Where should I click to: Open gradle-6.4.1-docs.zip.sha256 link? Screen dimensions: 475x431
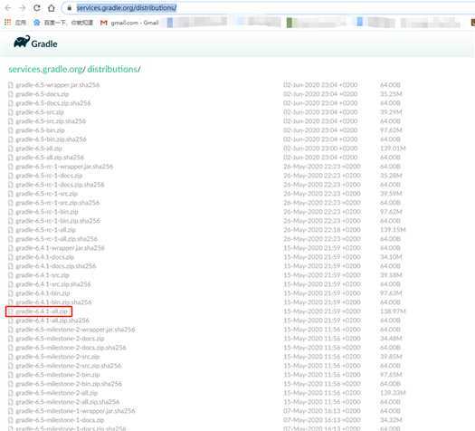56,266
